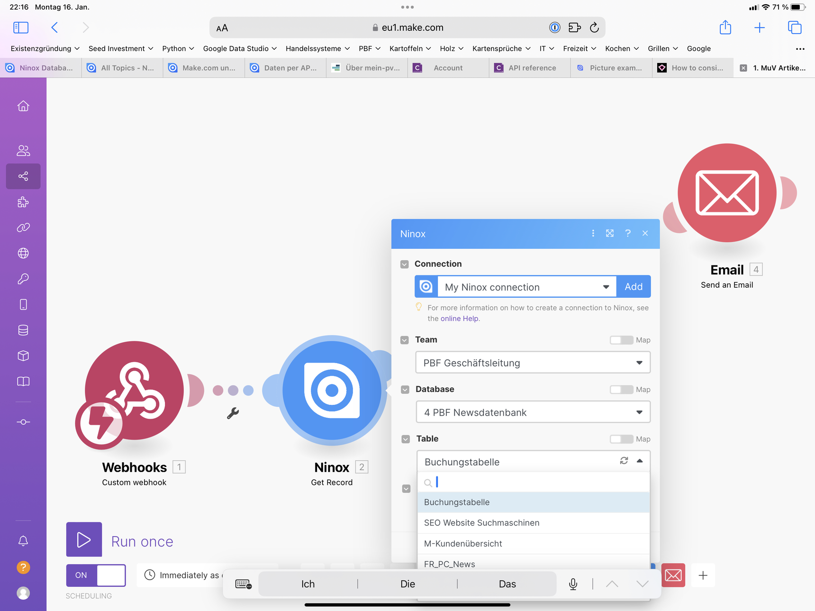This screenshot has height=611, width=815.
Task: Toggle the Database checkbox
Action: (405, 390)
